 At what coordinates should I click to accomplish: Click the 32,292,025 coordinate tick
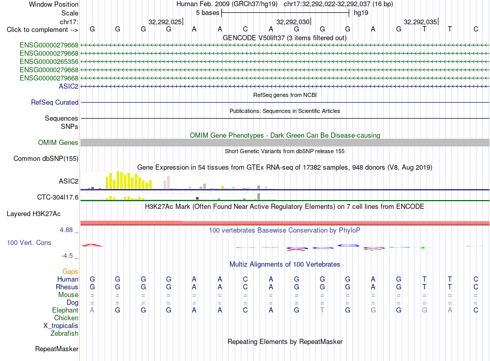coord(165,22)
